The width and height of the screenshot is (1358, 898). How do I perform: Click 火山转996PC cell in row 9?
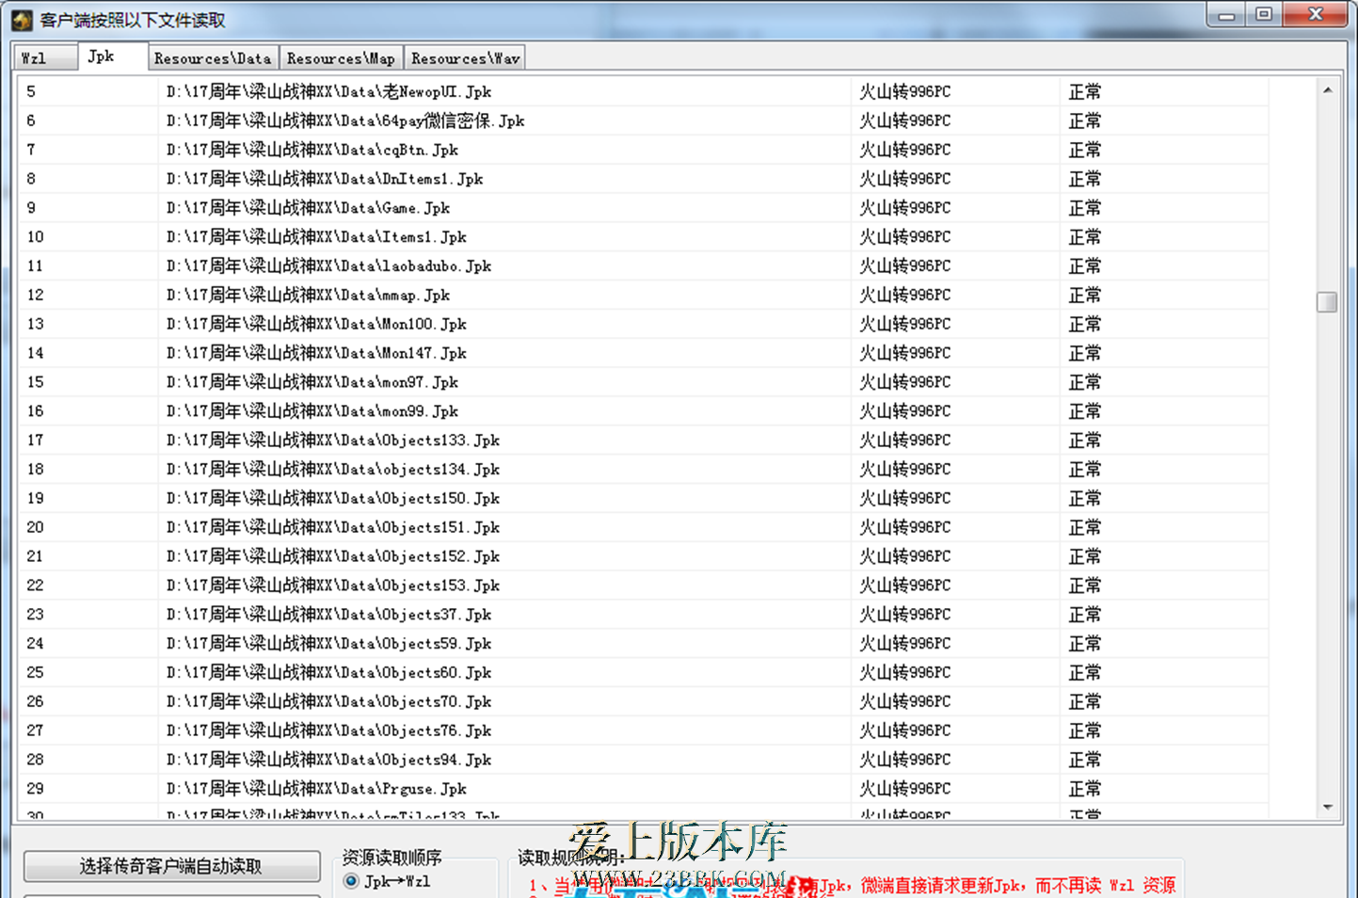pos(956,208)
